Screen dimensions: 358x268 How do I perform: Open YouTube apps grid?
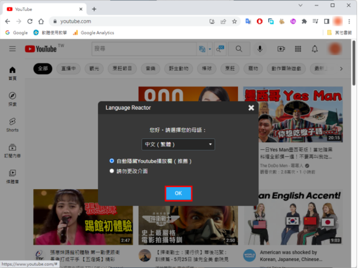[298, 49]
